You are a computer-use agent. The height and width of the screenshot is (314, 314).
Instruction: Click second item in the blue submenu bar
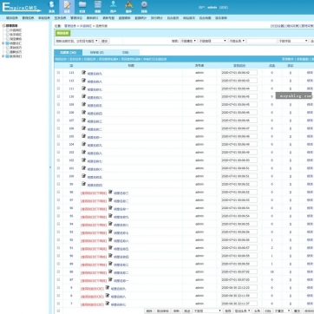click(x=75, y=59)
